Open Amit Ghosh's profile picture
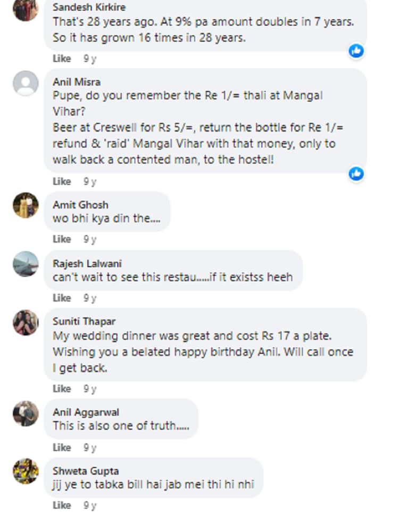The image size is (399, 513). 25,205
